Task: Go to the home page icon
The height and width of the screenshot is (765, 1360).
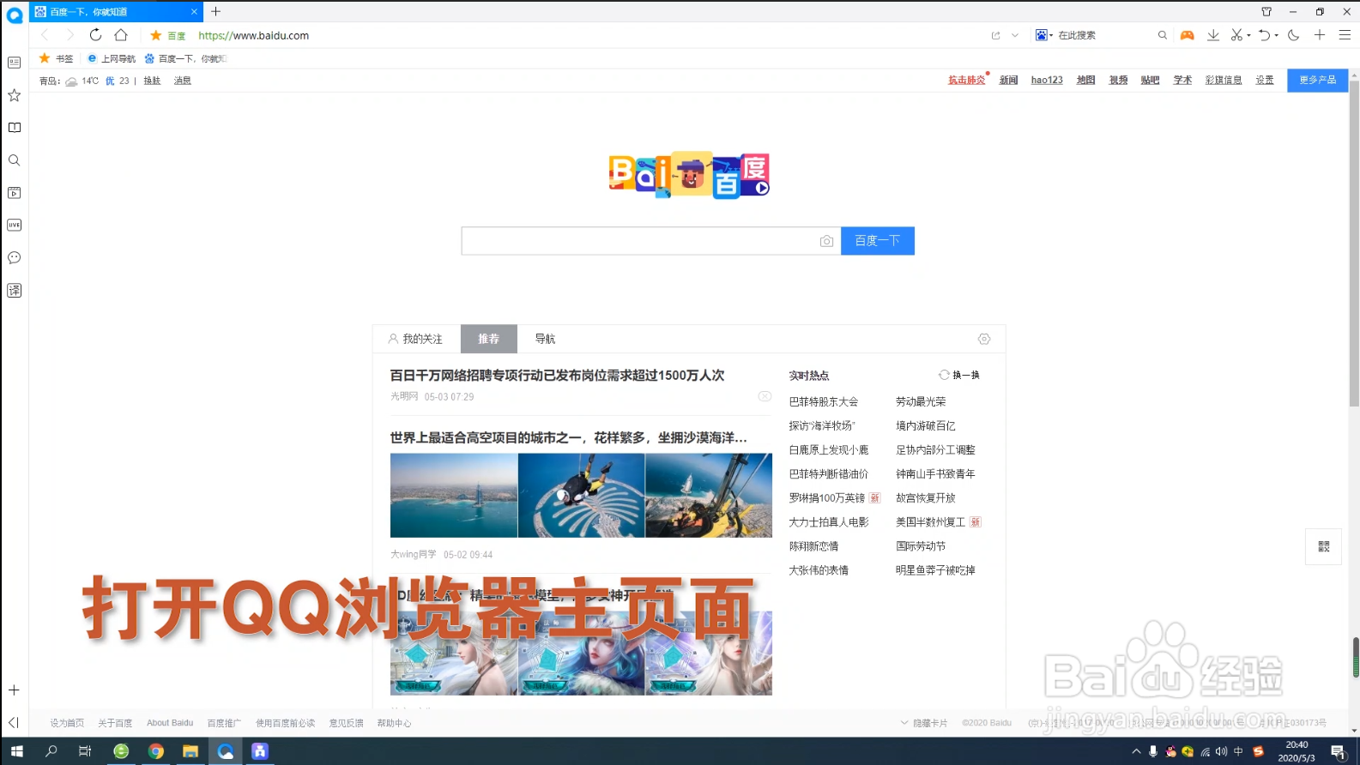Action: (x=121, y=35)
